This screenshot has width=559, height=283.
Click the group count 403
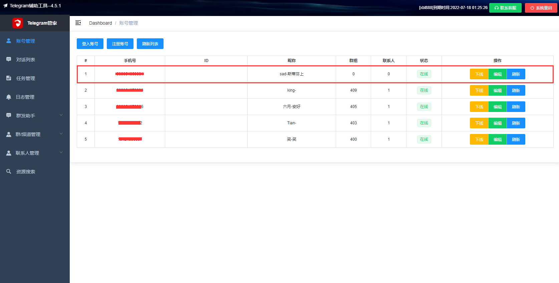[x=353, y=123]
